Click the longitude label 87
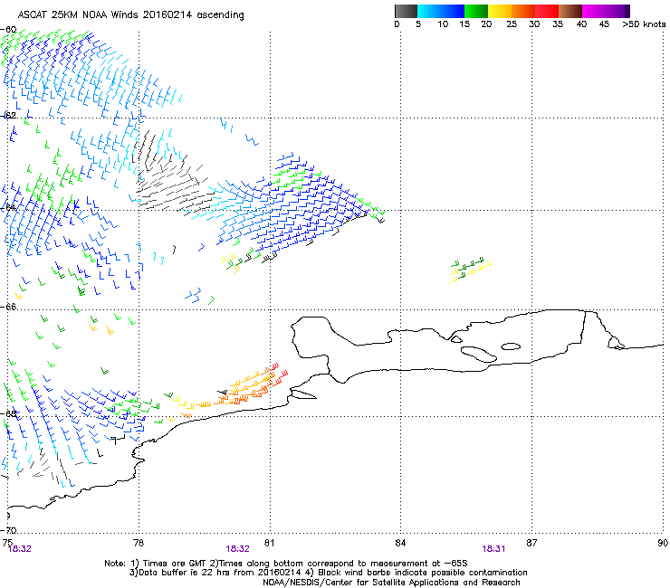 click(x=531, y=543)
